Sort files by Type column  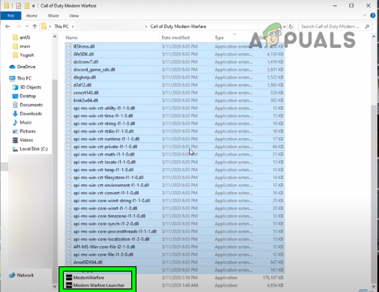click(219, 37)
